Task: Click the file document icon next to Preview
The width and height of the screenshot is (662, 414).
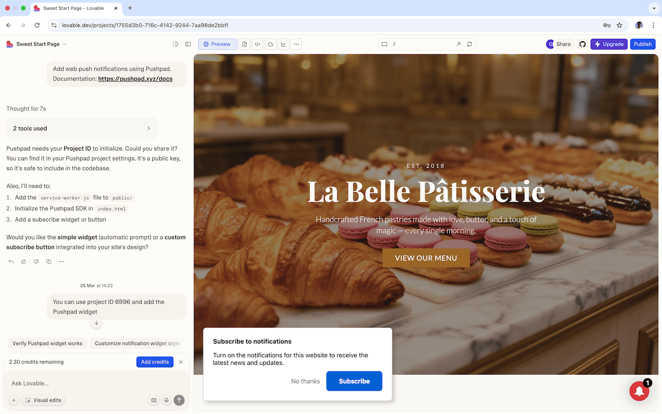Action: point(244,44)
